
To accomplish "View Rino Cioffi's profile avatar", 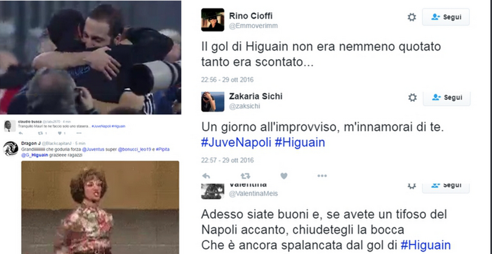I will click(213, 20).
